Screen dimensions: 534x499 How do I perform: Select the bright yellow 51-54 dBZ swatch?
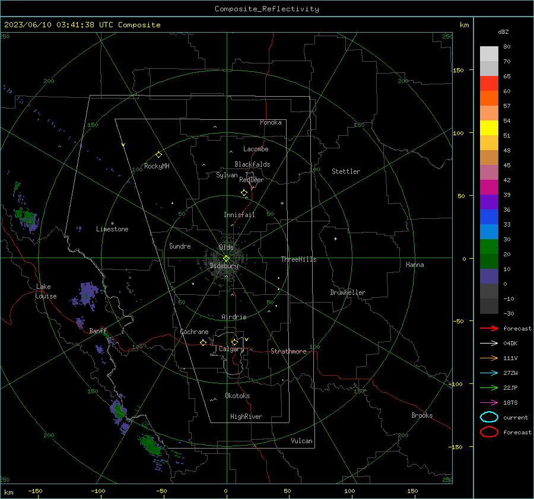coord(489,128)
